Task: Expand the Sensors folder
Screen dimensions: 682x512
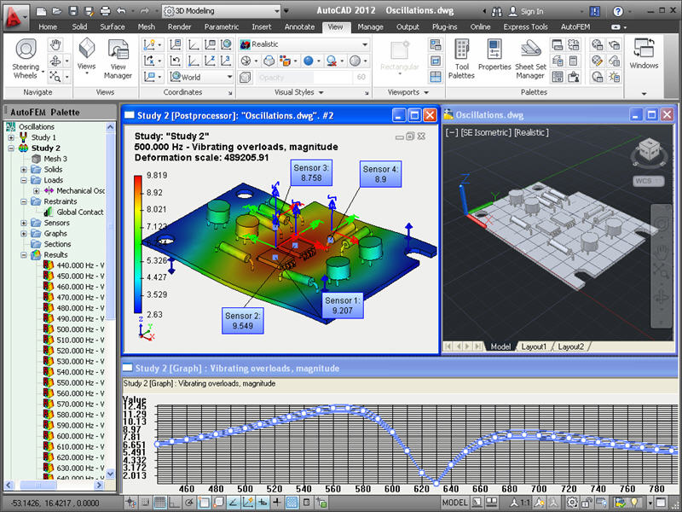Action: [24, 223]
